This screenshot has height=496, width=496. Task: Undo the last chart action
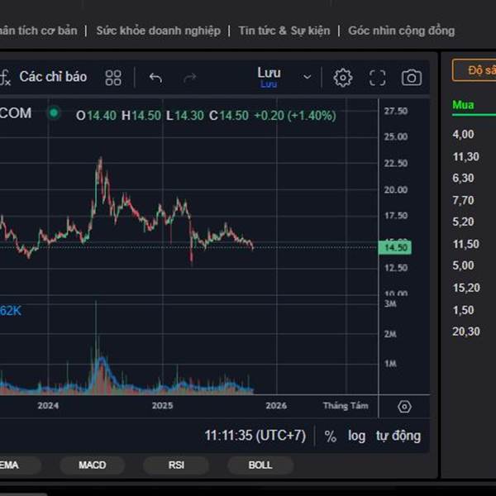pyautogui.click(x=155, y=78)
